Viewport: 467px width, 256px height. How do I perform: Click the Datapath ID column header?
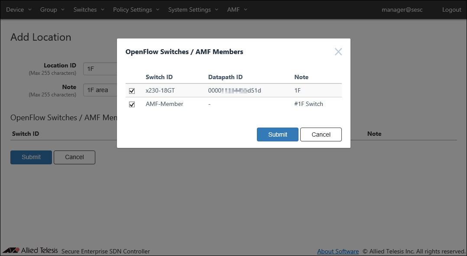pos(225,77)
